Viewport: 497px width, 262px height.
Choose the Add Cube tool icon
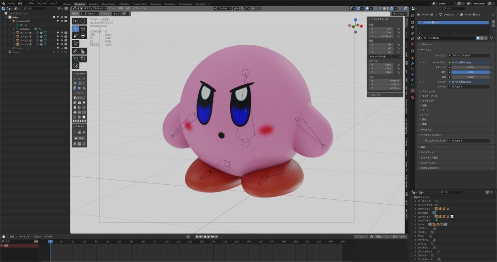pyautogui.click(x=75, y=59)
